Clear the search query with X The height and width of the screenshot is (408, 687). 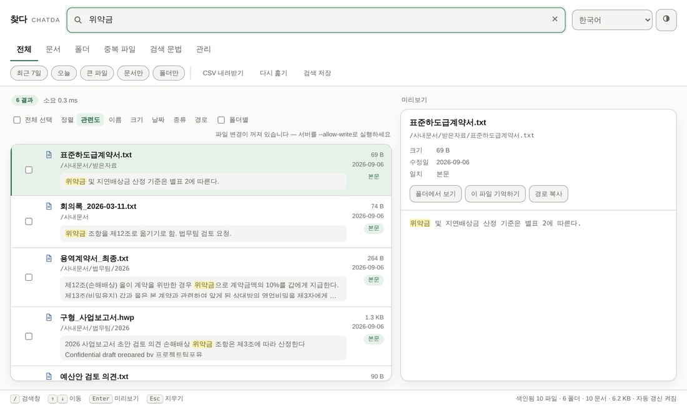click(555, 19)
